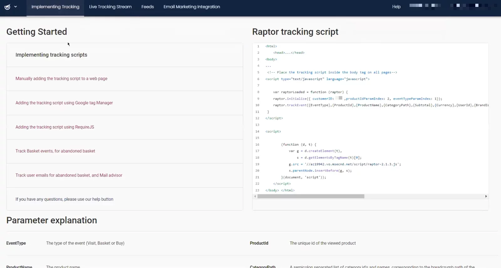501x268 pixels.
Task: Open 'Manually adding the tracking script to a web page'
Action: point(61,79)
